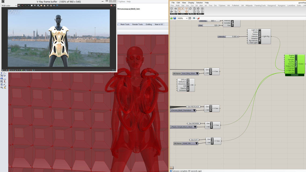306x172 pixels.
Task: Click the V-Ray dome light component icon
Action: click(x=180, y=9)
